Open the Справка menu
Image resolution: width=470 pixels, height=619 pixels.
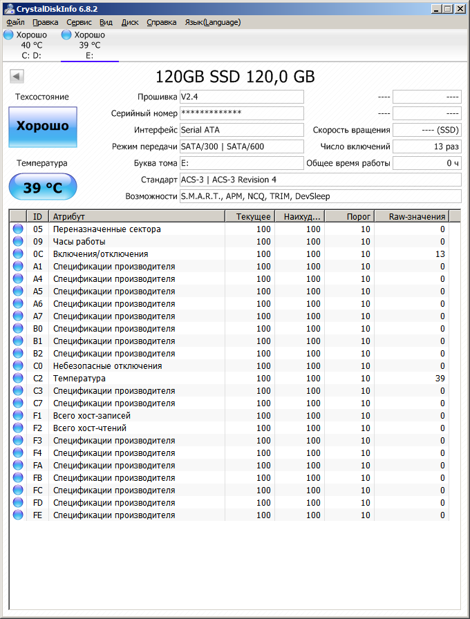pyautogui.click(x=162, y=22)
